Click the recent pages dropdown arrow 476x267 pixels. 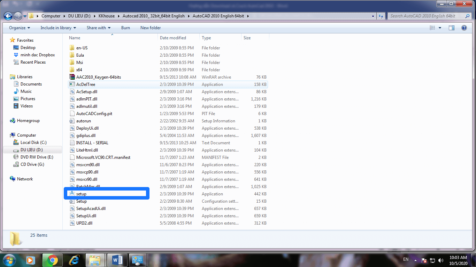click(25, 16)
